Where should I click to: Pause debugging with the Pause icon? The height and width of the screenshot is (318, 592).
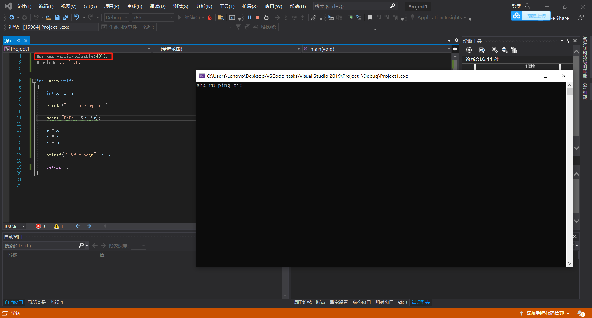(249, 18)
